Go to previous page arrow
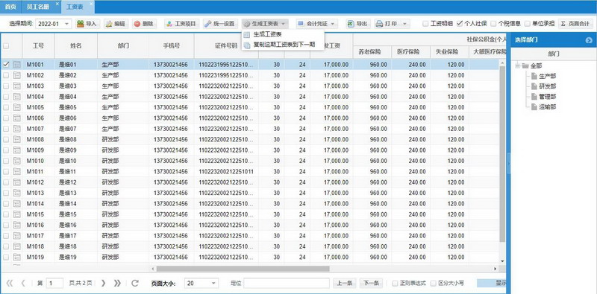 23,283
